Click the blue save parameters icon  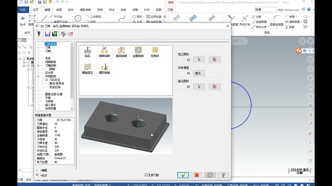pyautogui.click(x=47, y=34)
